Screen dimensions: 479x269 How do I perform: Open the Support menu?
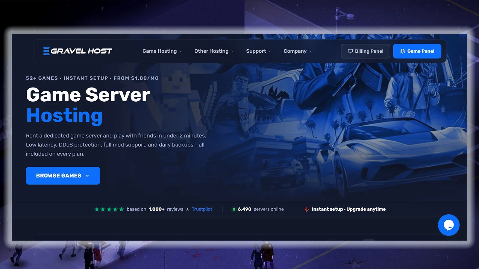tap(258, 51)
